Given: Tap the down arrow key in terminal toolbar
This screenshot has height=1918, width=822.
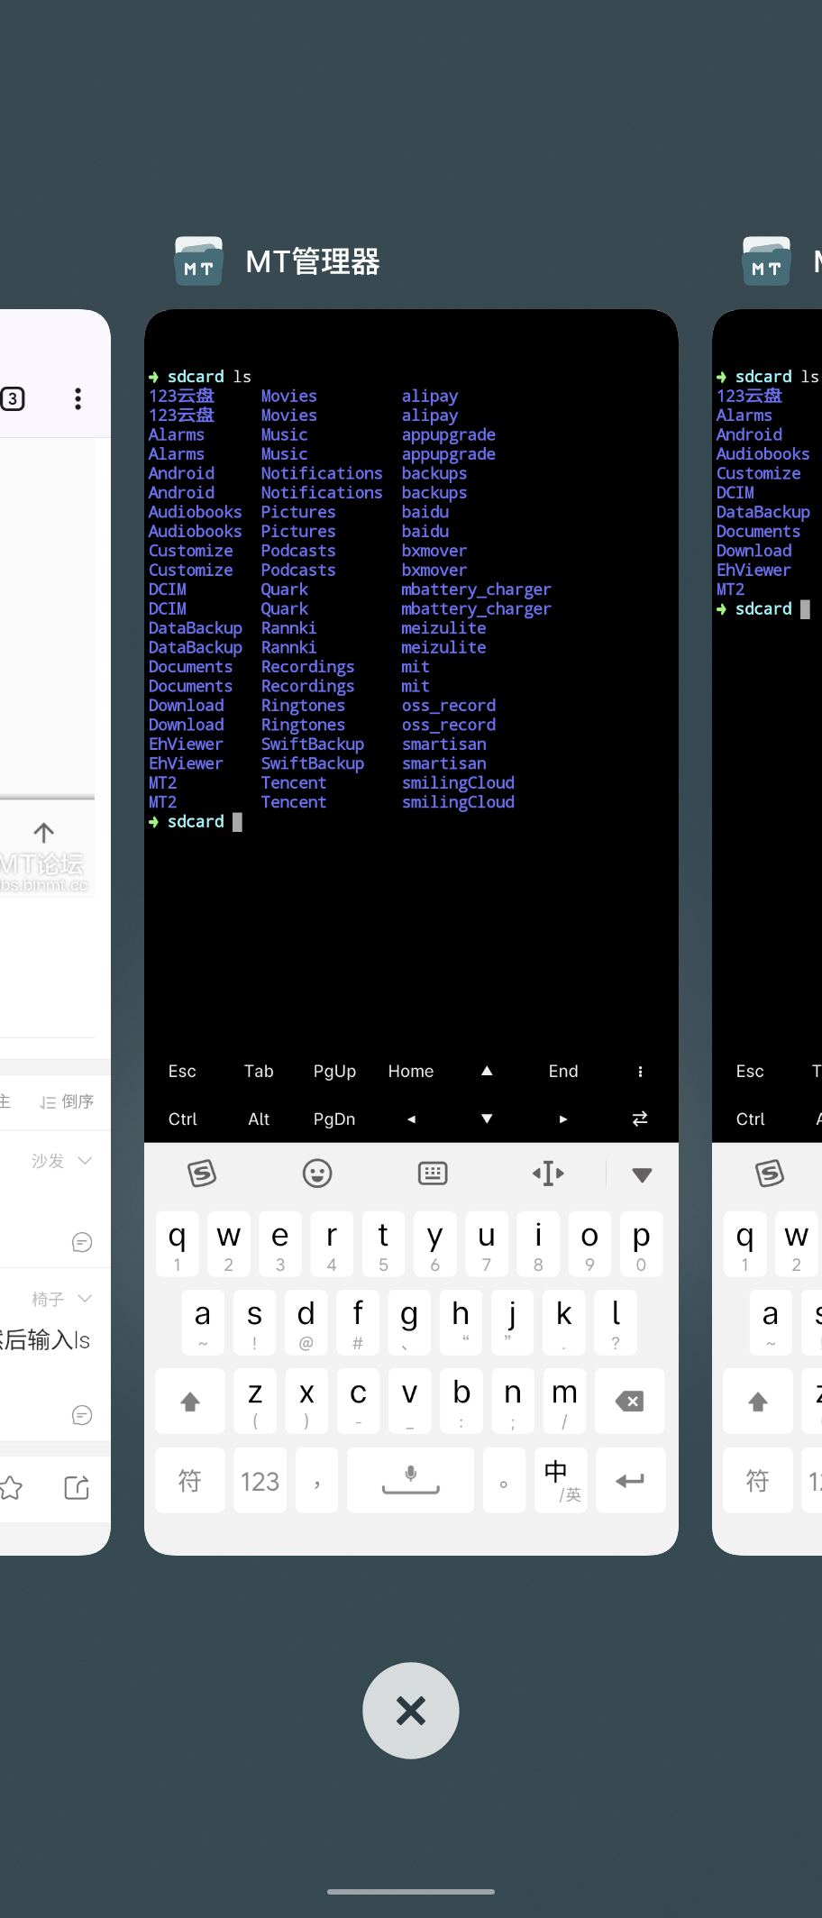Looking at the screenshot, I should (x=487, y=1119).
